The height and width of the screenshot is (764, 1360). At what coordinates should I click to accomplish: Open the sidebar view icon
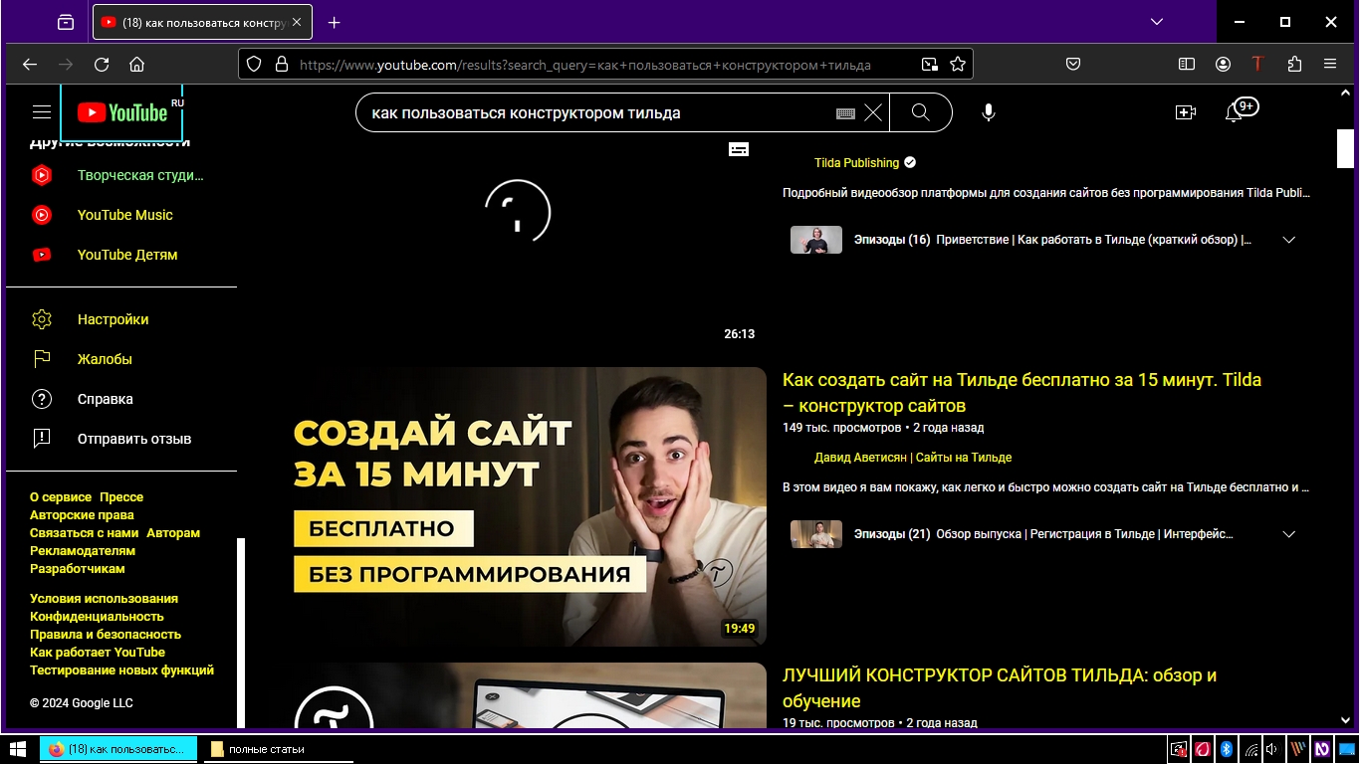(x=1187, y=64)
